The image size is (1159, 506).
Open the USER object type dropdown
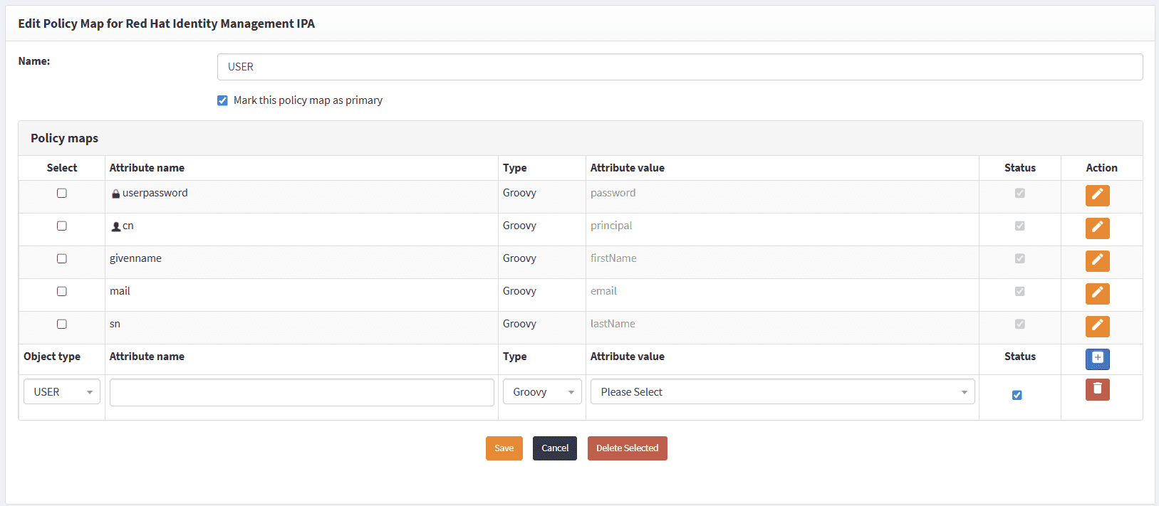pos(62,392)
